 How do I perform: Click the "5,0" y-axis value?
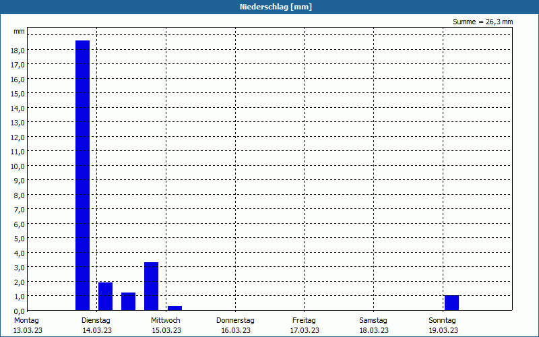pyautogui.click(x=20, y=239)
